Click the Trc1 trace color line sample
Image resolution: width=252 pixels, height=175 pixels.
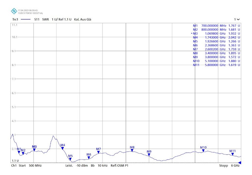(x=26, y=19)
